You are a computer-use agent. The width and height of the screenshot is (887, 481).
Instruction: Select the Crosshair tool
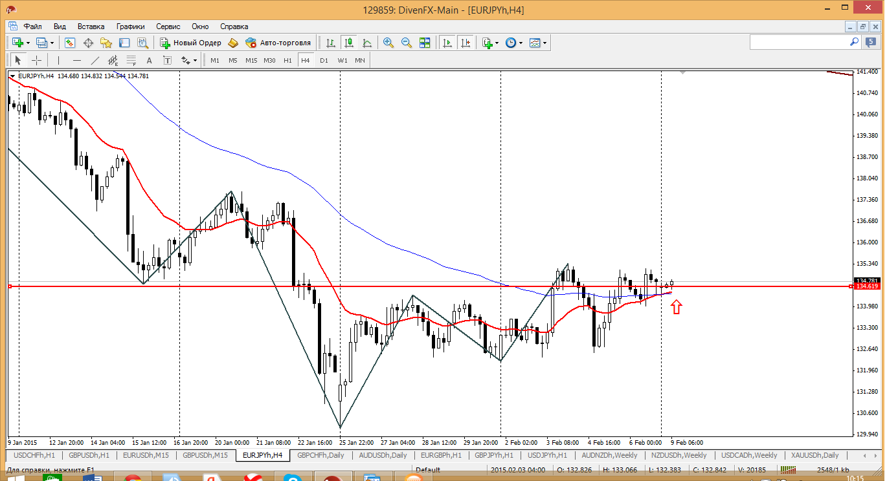tap(37, 60)
